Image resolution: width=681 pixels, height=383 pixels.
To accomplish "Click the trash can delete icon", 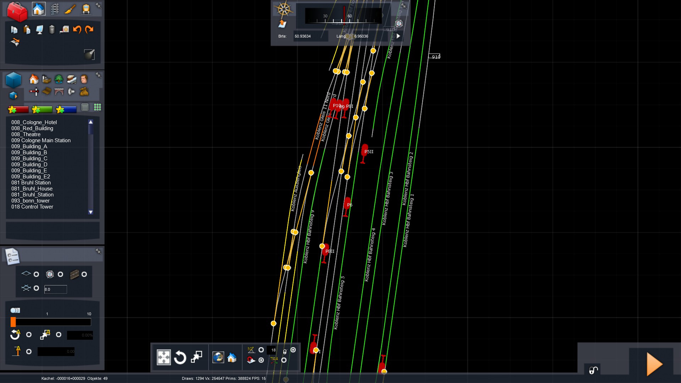I will point(52,29).
